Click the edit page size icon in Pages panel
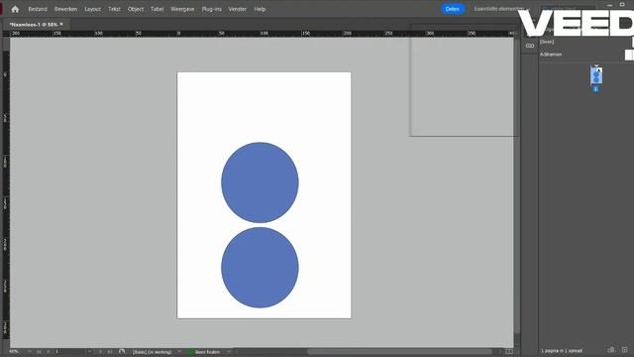 click(x=611, y=350)
